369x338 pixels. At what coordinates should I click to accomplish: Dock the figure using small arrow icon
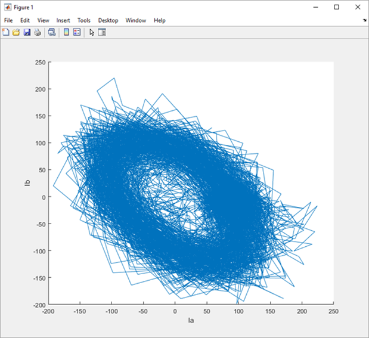364,20
